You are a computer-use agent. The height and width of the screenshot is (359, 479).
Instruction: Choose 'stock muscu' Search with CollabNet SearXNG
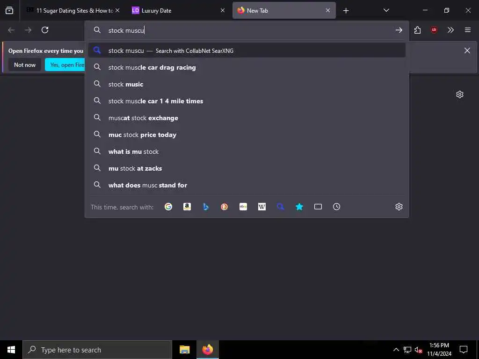pyautogui.click(x=247, y=50)
